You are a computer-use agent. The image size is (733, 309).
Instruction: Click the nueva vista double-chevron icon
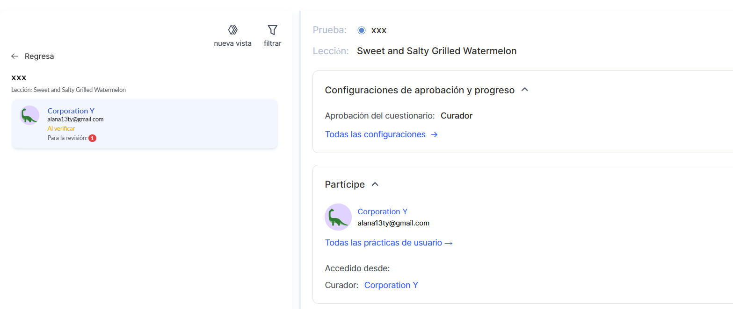232,30
